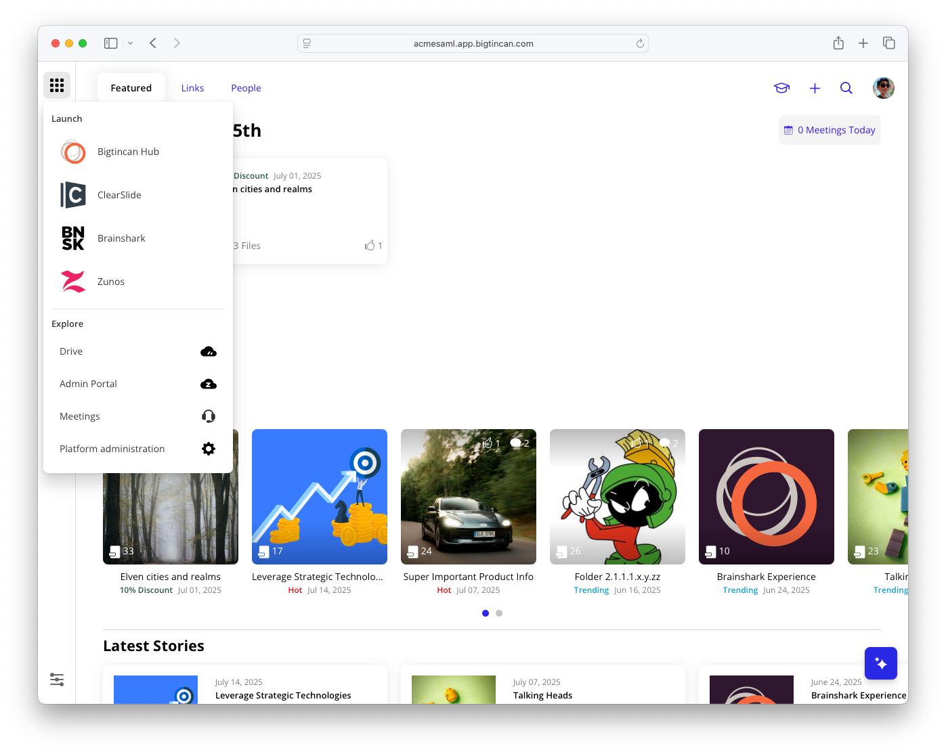This screenshot has width=946, height=754.
Task: Open ClearSlide from the launcher
Action: [119, 195]
